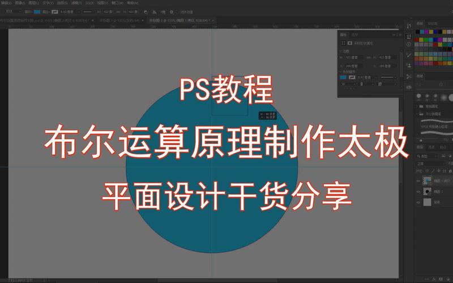Expand the 常规画笔 brush folder
Image resolution: width=453 pixels, height=283 pixels.
tap(417, 106)
